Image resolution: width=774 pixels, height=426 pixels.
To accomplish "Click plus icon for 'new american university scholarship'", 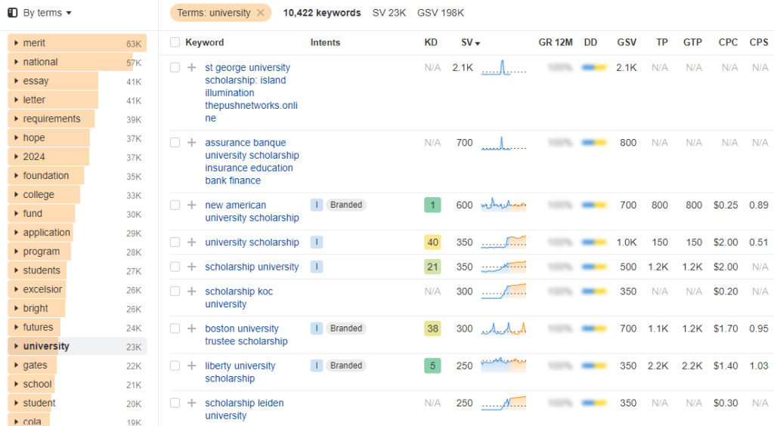I will coord(191,205).
